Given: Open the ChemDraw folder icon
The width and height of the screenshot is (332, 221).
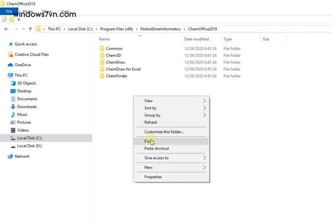Looking at the screenshot, I should tap(102, 62).
